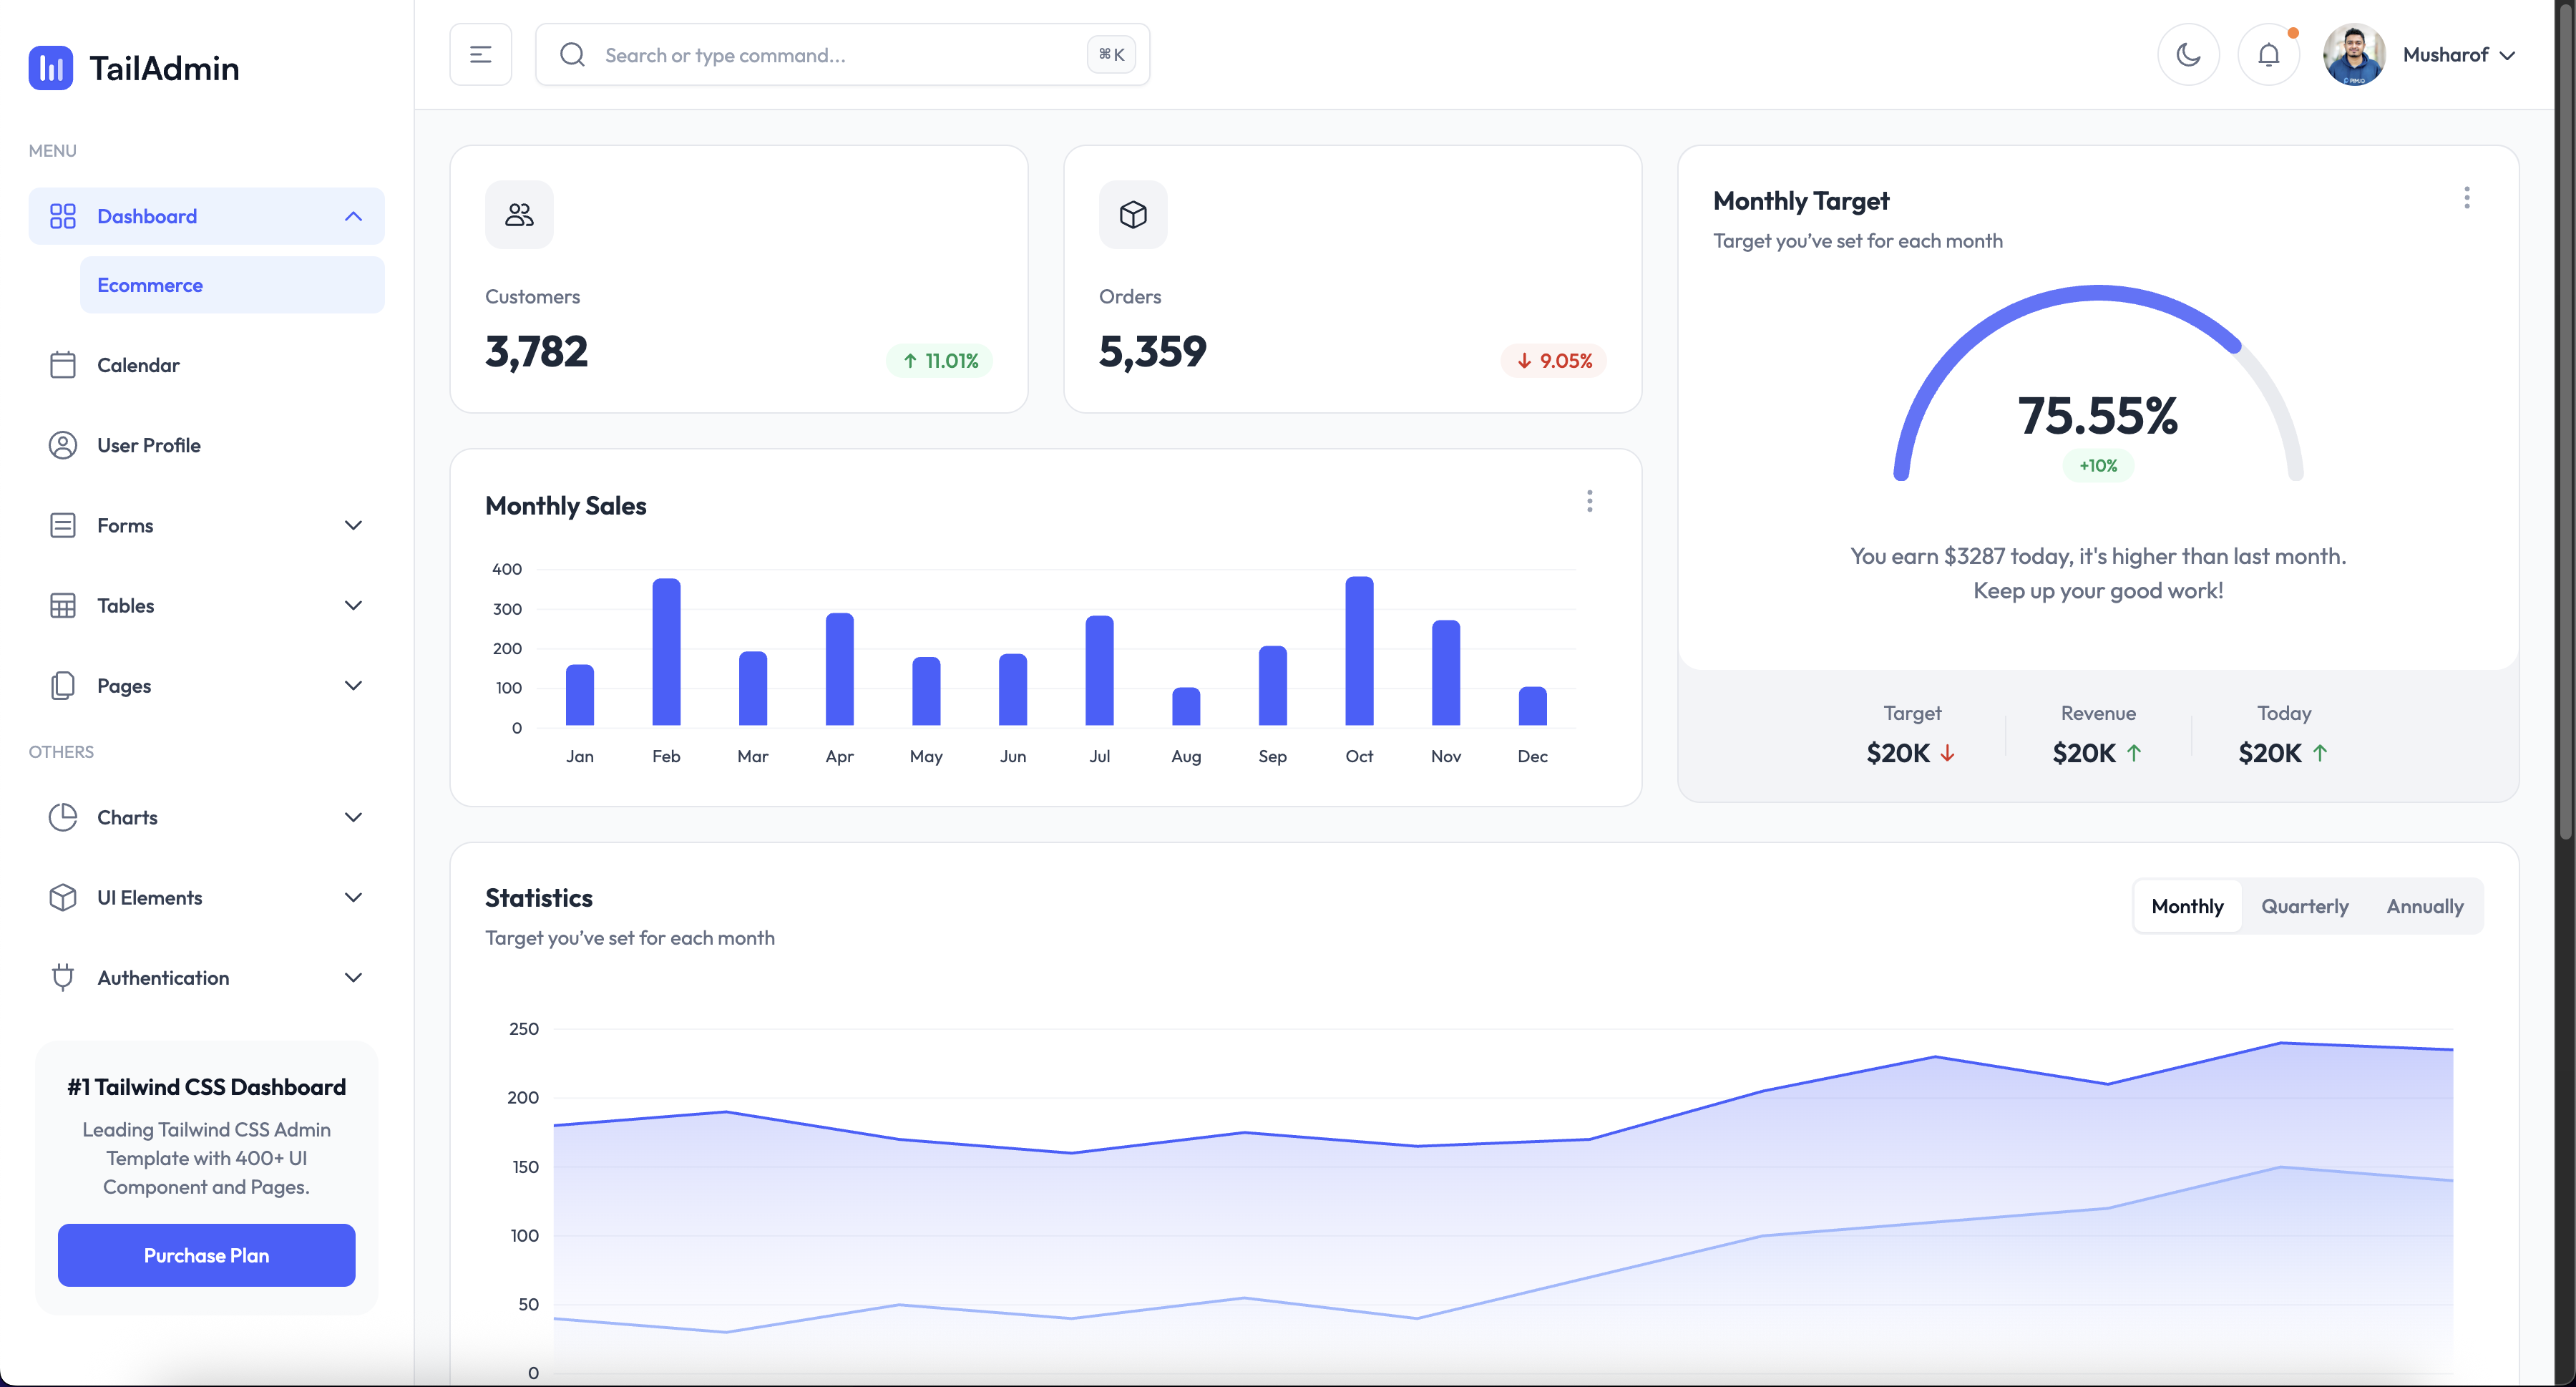This screenshot has height=1387, width=2576.
Task: Select the Monthly statistics tab
Action: (x=2187, y=906)
